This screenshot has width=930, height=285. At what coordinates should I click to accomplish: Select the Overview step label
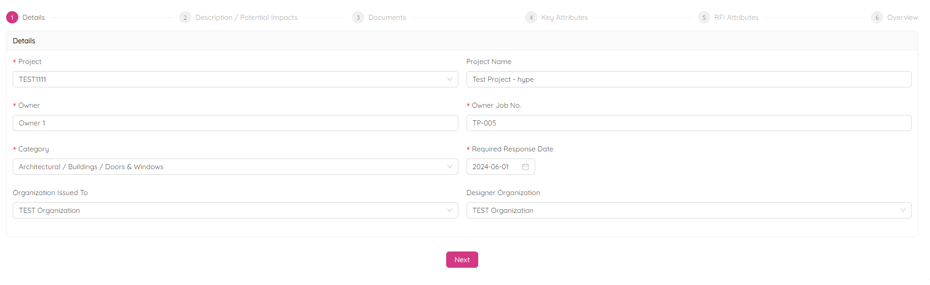coord(903,17)
